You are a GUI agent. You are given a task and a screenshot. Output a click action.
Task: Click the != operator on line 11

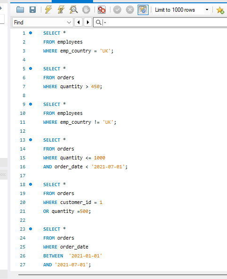[x=97, y=122]
